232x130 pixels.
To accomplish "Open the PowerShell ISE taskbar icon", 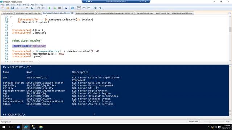I will (26, 127).
